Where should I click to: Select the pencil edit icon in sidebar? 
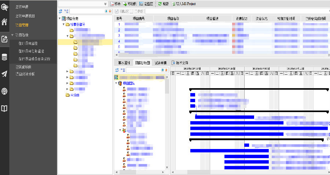[4, 39]
